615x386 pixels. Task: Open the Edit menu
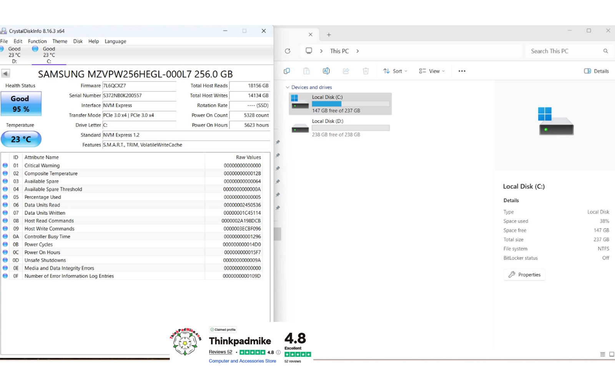(18, 41)
